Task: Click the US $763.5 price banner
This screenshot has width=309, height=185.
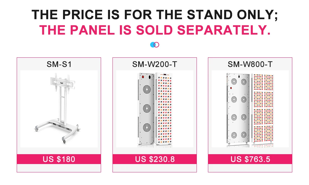Action: [250, 159]
